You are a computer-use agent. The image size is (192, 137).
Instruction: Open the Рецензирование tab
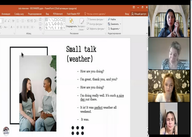coord(35,14)
